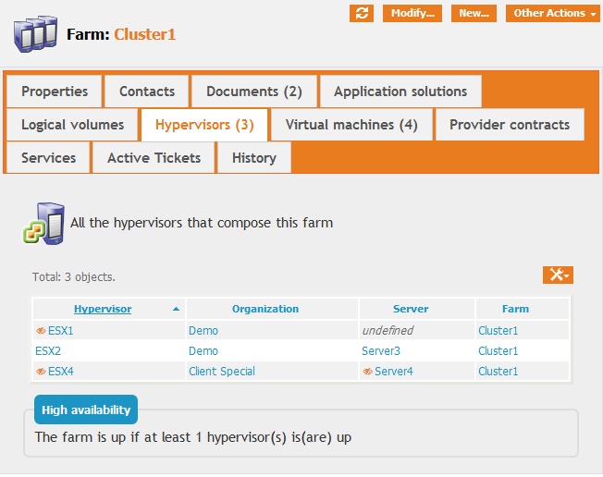The width and height of the screenshot is (603, 477).
Task: Open the History tab
Action: click(x=254, y=158)
